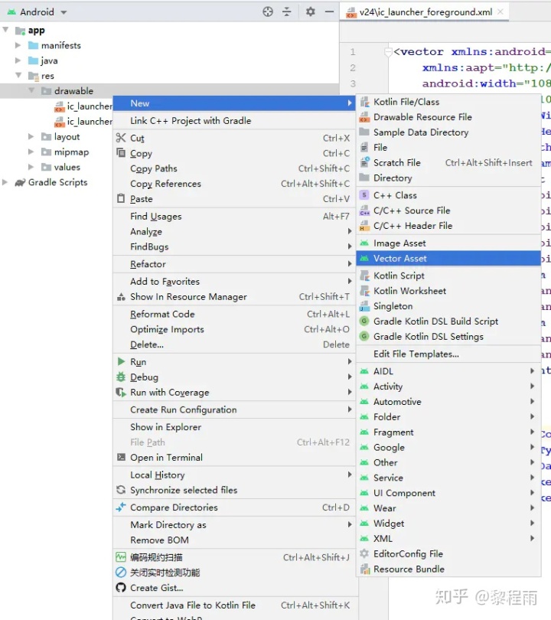The width and height of the screenshot is (551, 620).
Task: Collapse the drawable folder arrow
Action: (31, 90)
